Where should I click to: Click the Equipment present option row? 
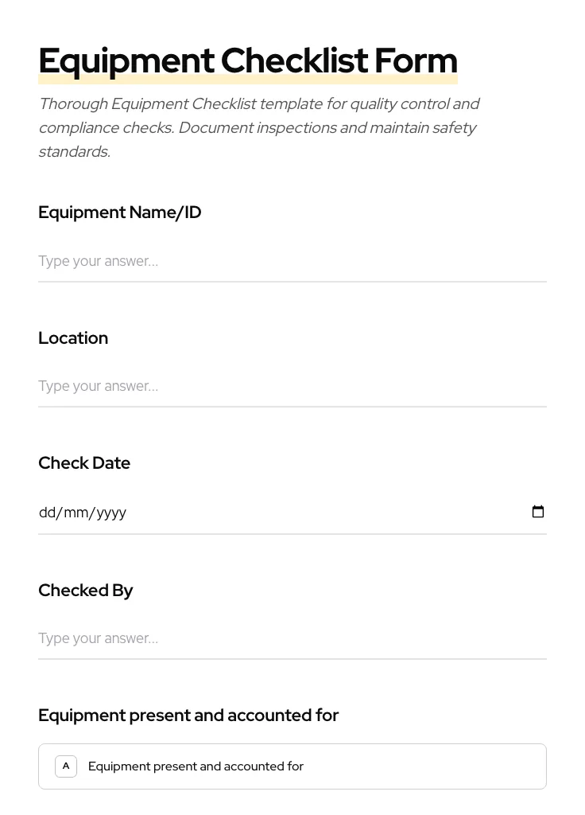click(x=292, y=766)
